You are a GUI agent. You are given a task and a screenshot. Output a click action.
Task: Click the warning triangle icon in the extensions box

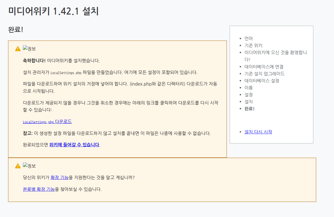coord(17,165)
